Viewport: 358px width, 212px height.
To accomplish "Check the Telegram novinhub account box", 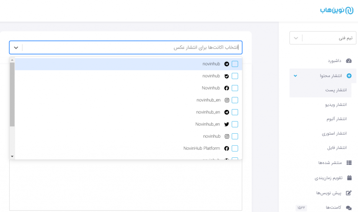I will pyautogui.click(x=235, y=64).
